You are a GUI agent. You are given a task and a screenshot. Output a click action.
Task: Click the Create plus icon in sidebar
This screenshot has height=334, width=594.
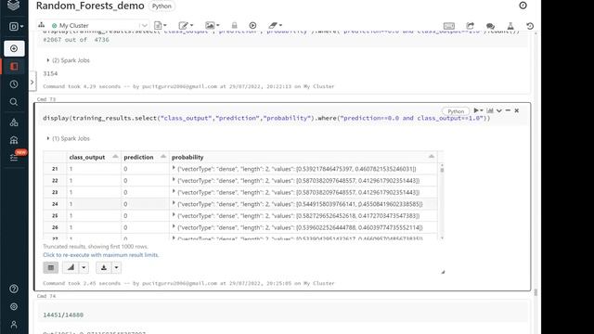tap(14, 48)
